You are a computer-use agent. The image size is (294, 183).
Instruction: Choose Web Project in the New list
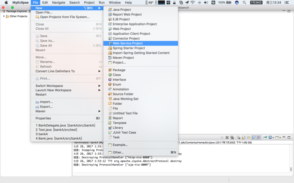tap(140, 29)
